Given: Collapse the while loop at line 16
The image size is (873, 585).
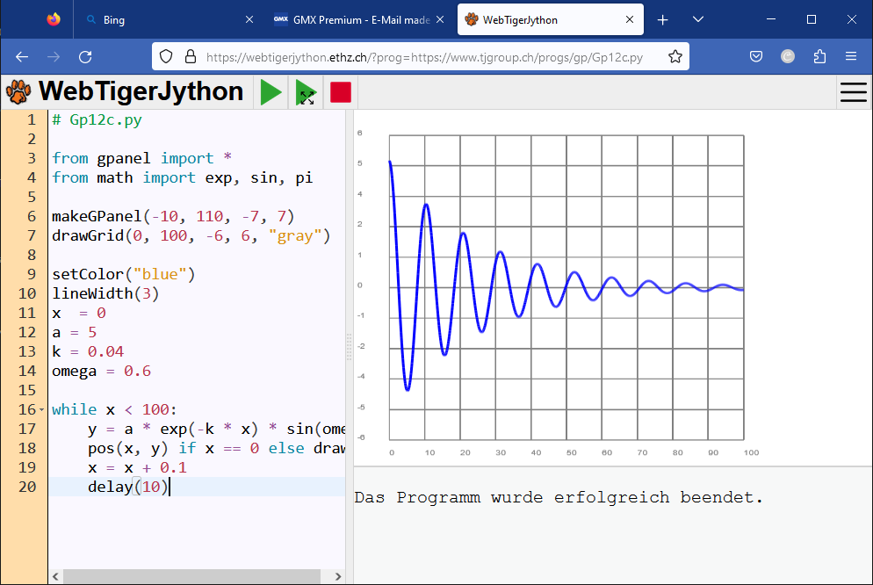Looking at the screenshot, I should (42, 410).
